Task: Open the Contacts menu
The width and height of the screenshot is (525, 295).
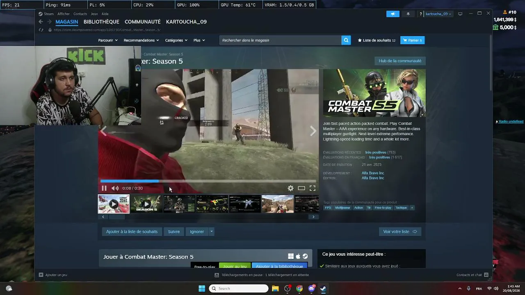Action: coord(80,14)
